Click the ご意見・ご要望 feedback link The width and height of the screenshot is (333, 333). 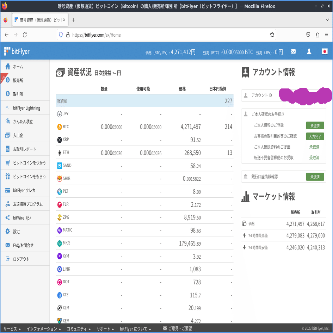pyautogui.click(x=177, y=328)
